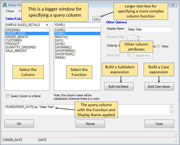
Task: Increase Group-by Seq with up arrow
Action: click(139, 37)
